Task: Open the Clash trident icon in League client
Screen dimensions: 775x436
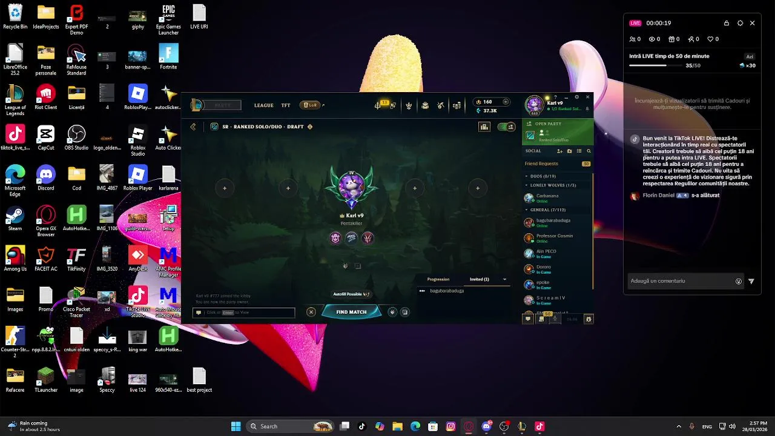Action: [378, 105]
